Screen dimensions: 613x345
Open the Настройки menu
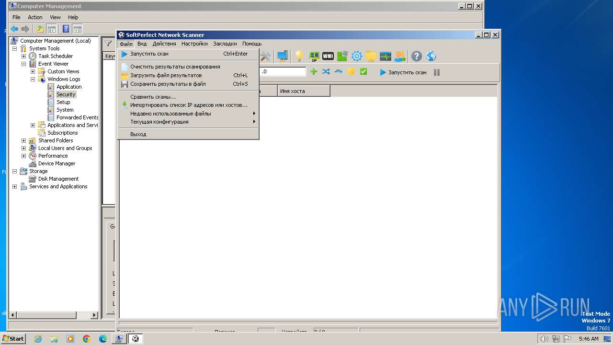pyautogui.click(x=194, y=44)
